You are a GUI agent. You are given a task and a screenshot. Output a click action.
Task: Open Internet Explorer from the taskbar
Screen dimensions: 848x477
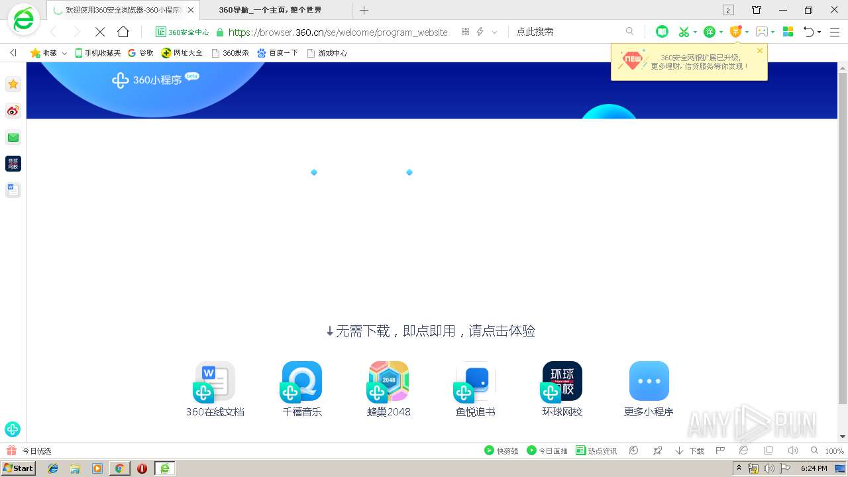coord(53,468)
